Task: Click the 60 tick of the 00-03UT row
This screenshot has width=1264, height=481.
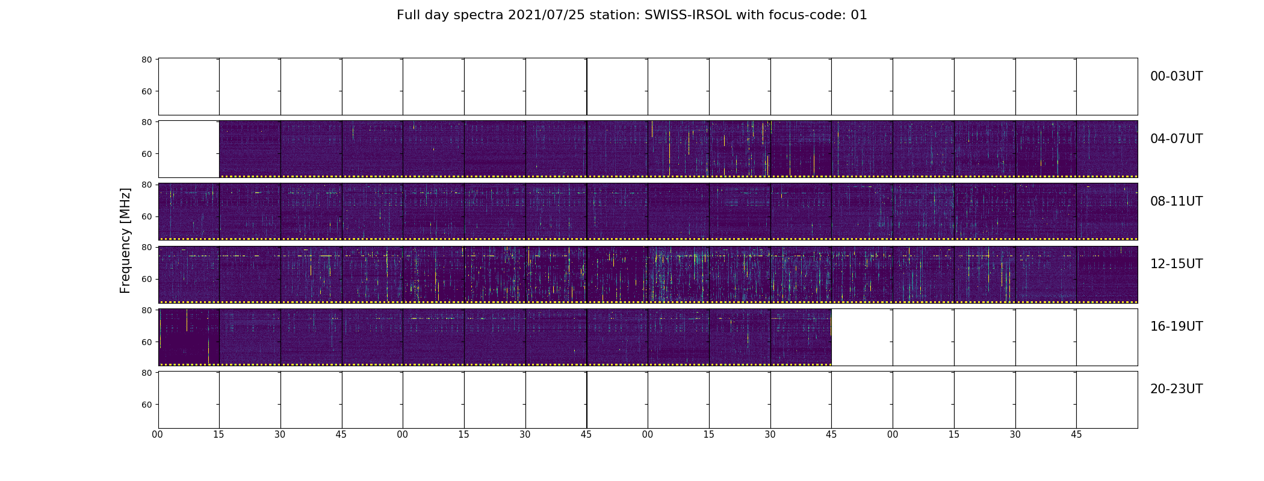Action: pyautogui.click(x=146, y=91)
